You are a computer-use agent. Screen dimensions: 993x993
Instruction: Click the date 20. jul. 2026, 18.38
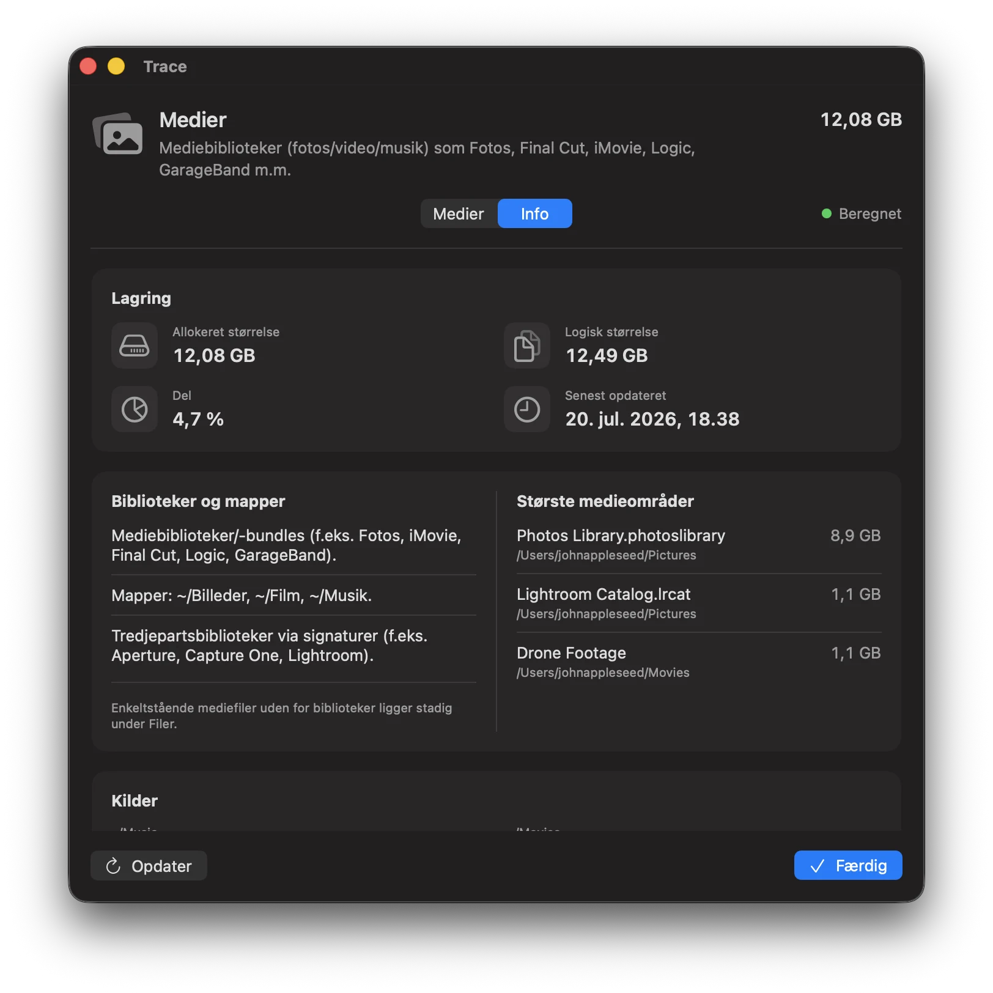(x=652, y=419)
